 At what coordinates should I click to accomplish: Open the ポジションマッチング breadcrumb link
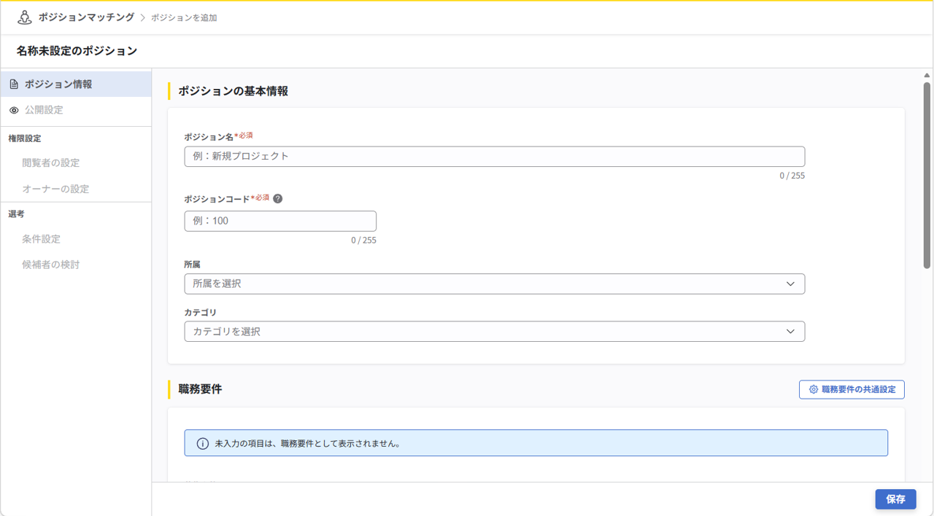click(x=86, y=17)
